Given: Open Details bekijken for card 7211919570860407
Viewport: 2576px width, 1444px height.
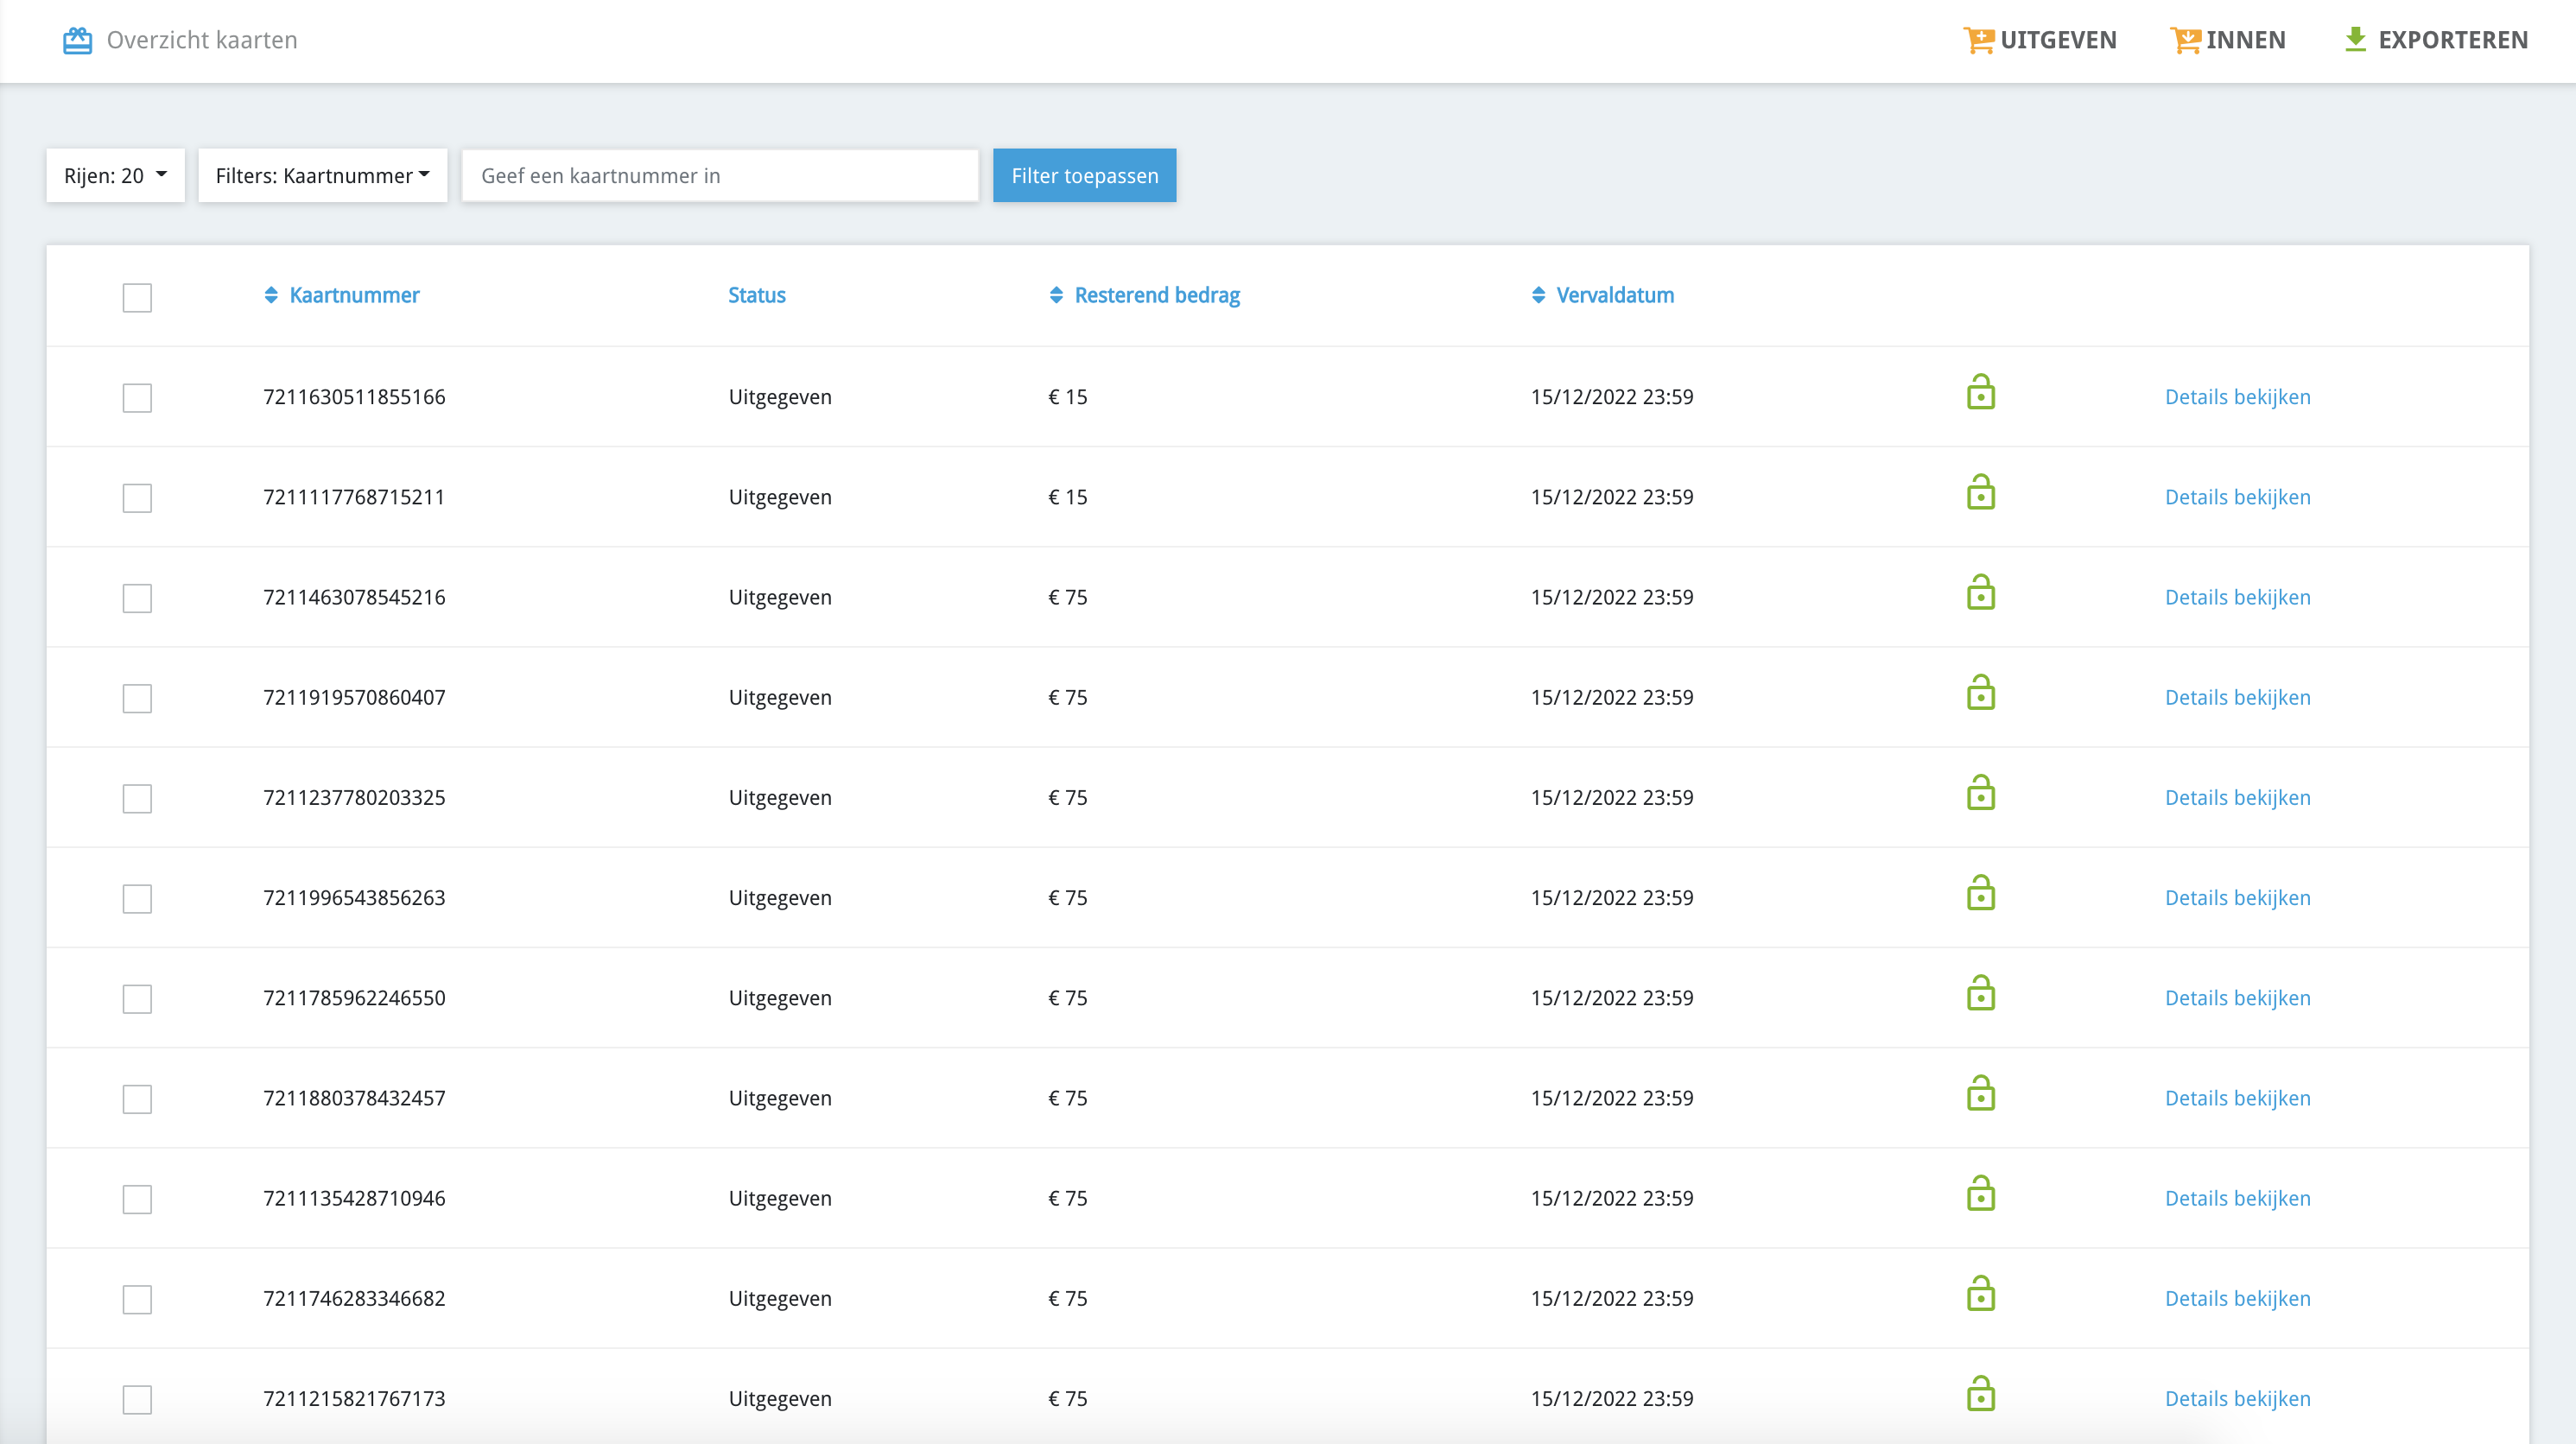Looking at the screenshot, I should (2237, 697).
